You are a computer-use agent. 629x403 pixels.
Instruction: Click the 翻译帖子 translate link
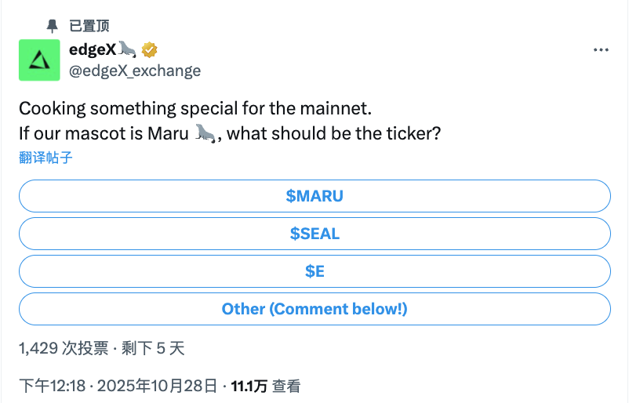pyautogui.click(x=45, y=157)
